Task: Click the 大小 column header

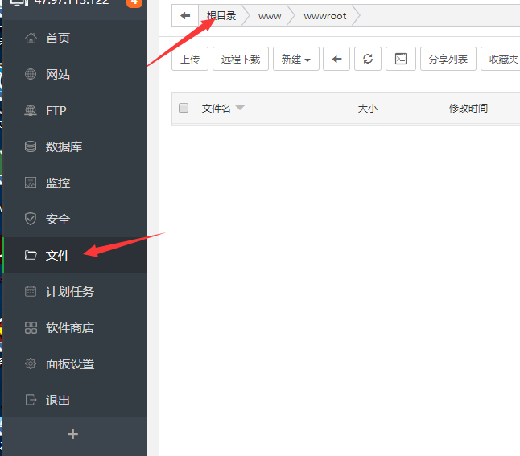Action: [x=367, y=108]
